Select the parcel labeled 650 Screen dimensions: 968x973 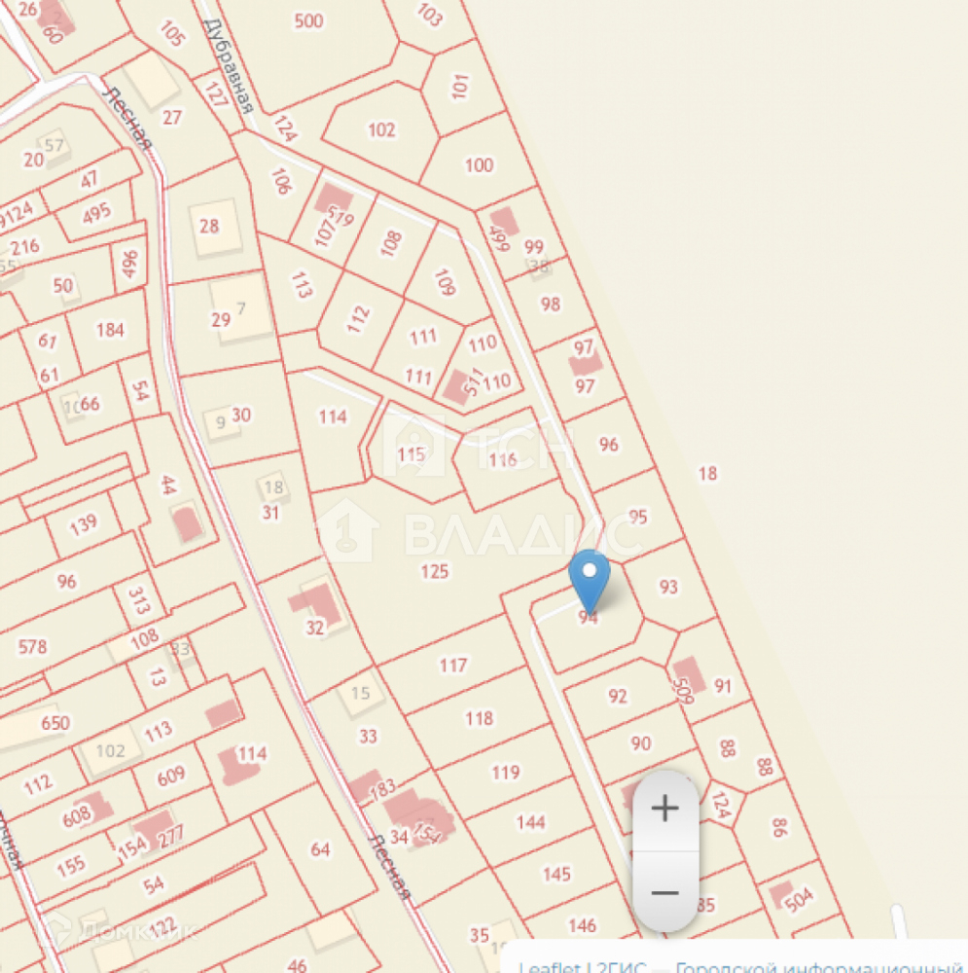(x=55, y=723)
